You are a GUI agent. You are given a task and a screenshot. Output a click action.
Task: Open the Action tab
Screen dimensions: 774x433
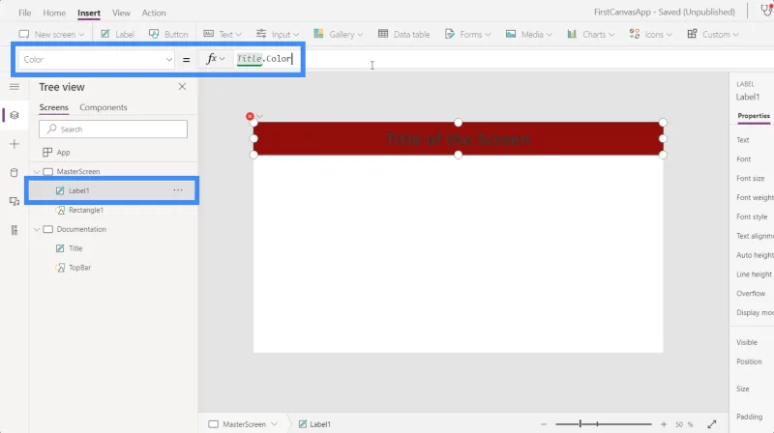(154, 13)
